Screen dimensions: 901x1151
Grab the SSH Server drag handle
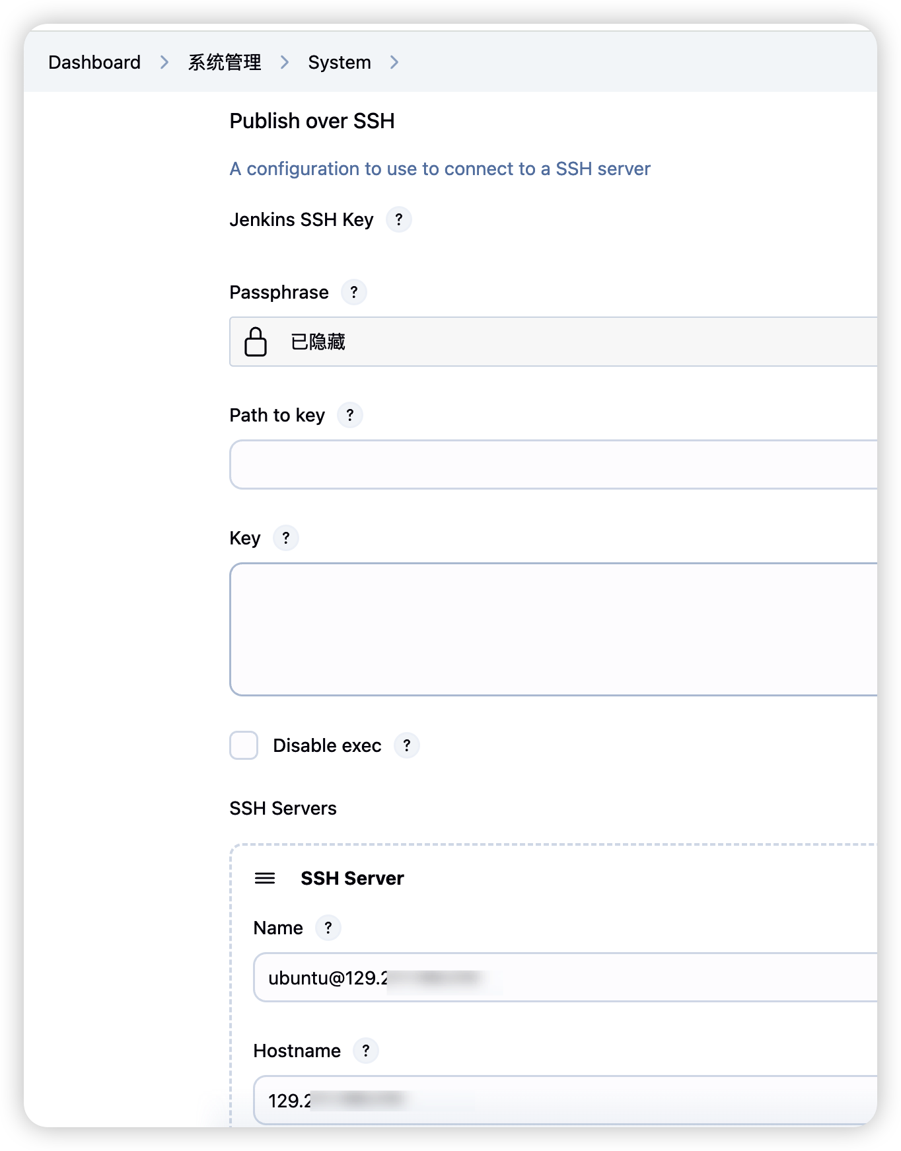click(265, 878)
